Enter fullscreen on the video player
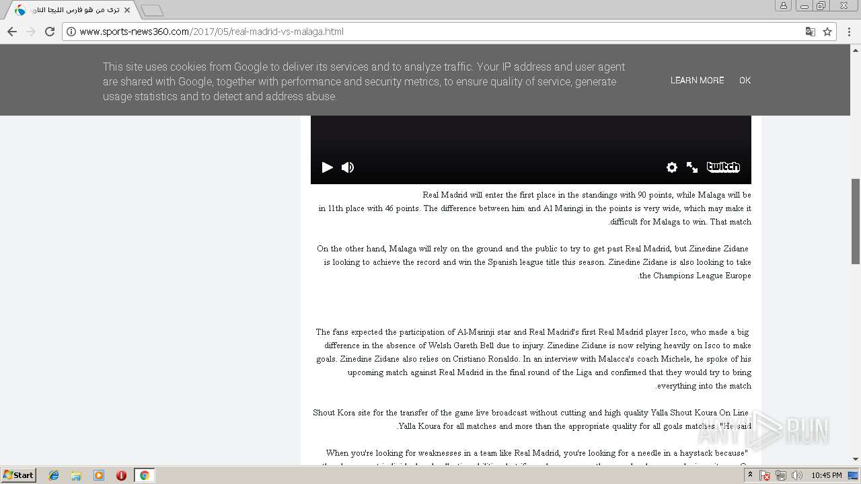This screenshot has width=861, height=484. tap(692, 167)
